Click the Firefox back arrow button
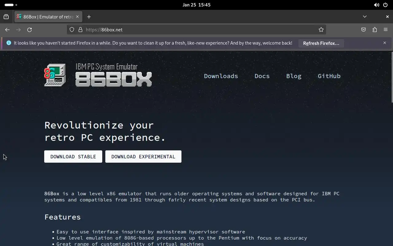The image size is (393, 246). (7, 30)
